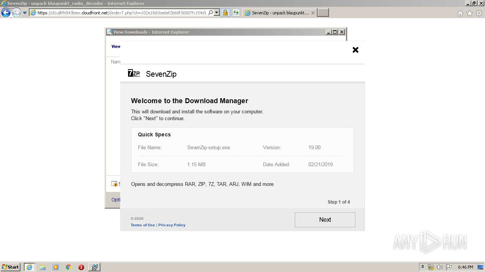Refresh the page with the green arrows icon
This screenshot has height=272, width=485.
click(x=236, y=12)
